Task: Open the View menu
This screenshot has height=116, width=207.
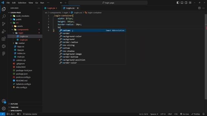Action: pos(31,3)
